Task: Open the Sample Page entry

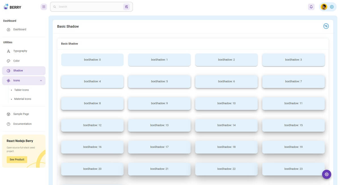Action: pos(21,114)
